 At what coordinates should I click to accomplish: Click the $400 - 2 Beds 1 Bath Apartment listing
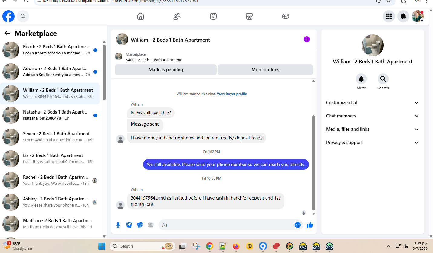(154, 60)
